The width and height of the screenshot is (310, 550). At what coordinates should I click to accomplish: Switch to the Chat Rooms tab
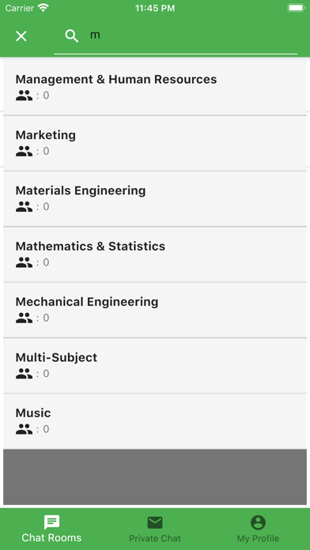(x=51, y=529)
